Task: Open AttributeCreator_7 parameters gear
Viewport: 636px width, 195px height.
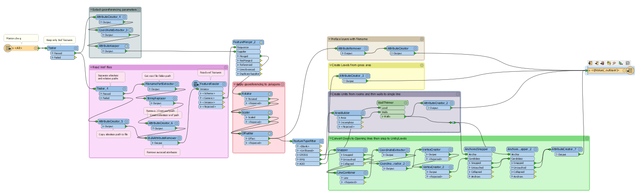Action: point(581,149)
